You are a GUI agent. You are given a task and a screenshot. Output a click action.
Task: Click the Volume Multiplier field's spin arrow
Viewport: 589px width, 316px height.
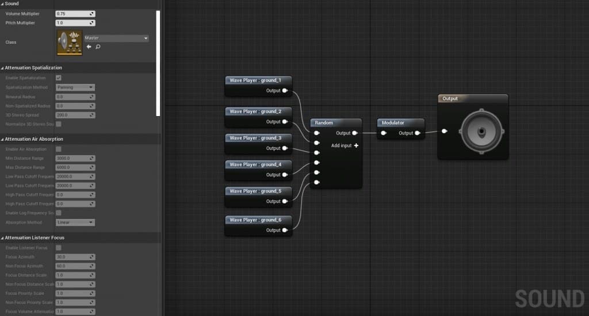(x=91, y=14)
